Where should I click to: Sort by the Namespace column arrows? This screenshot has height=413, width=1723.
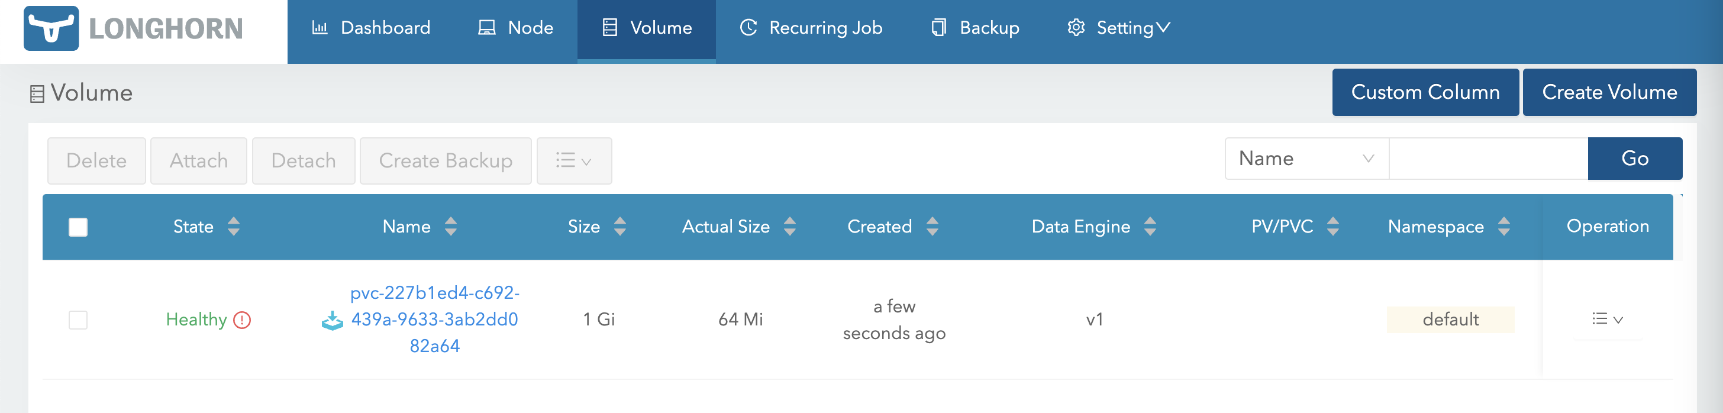(1503, 226)
